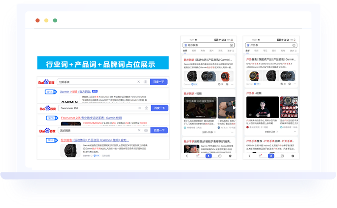Tap camera icon in 跑步腕表 phone search bar
The width and height of the screenshot is (337, 208).
tap(231, 45)
